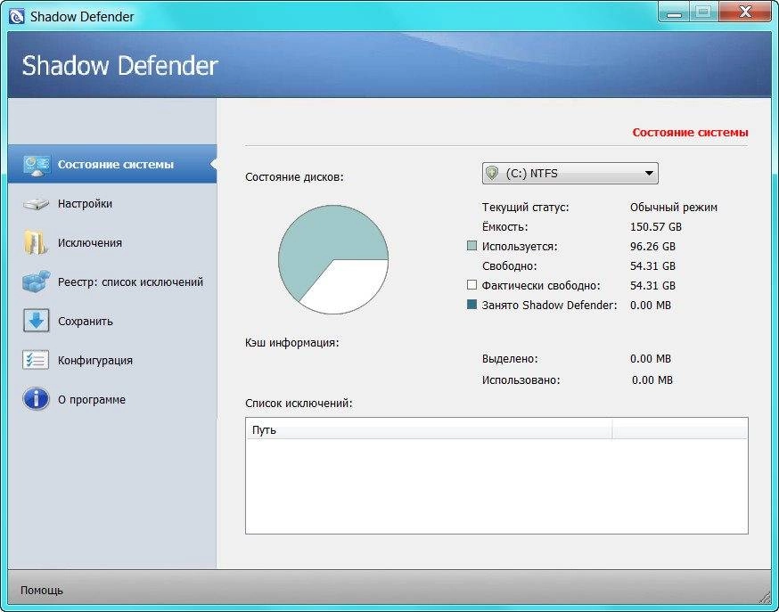Click the System Status monitor icon in sidebar

(x=37, y=166)
